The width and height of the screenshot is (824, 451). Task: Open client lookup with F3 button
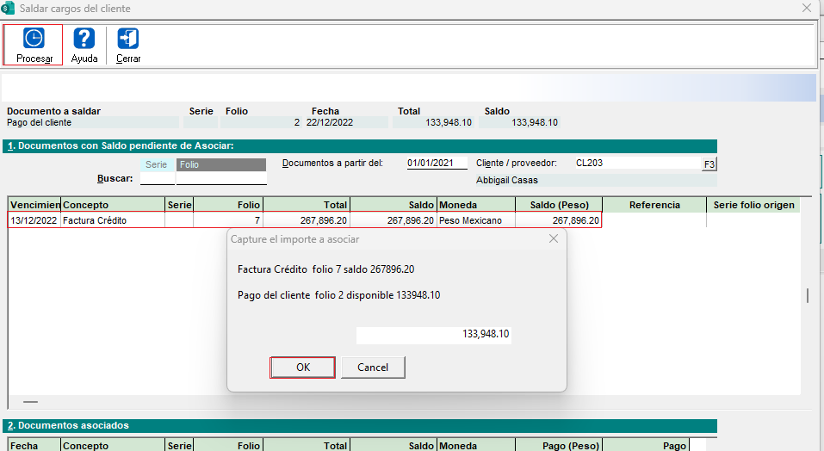(x=709, y=164)
